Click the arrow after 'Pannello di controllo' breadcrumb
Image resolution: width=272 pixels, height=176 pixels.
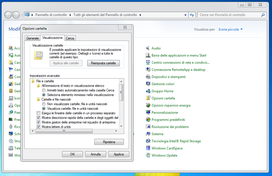click(70, 15)
